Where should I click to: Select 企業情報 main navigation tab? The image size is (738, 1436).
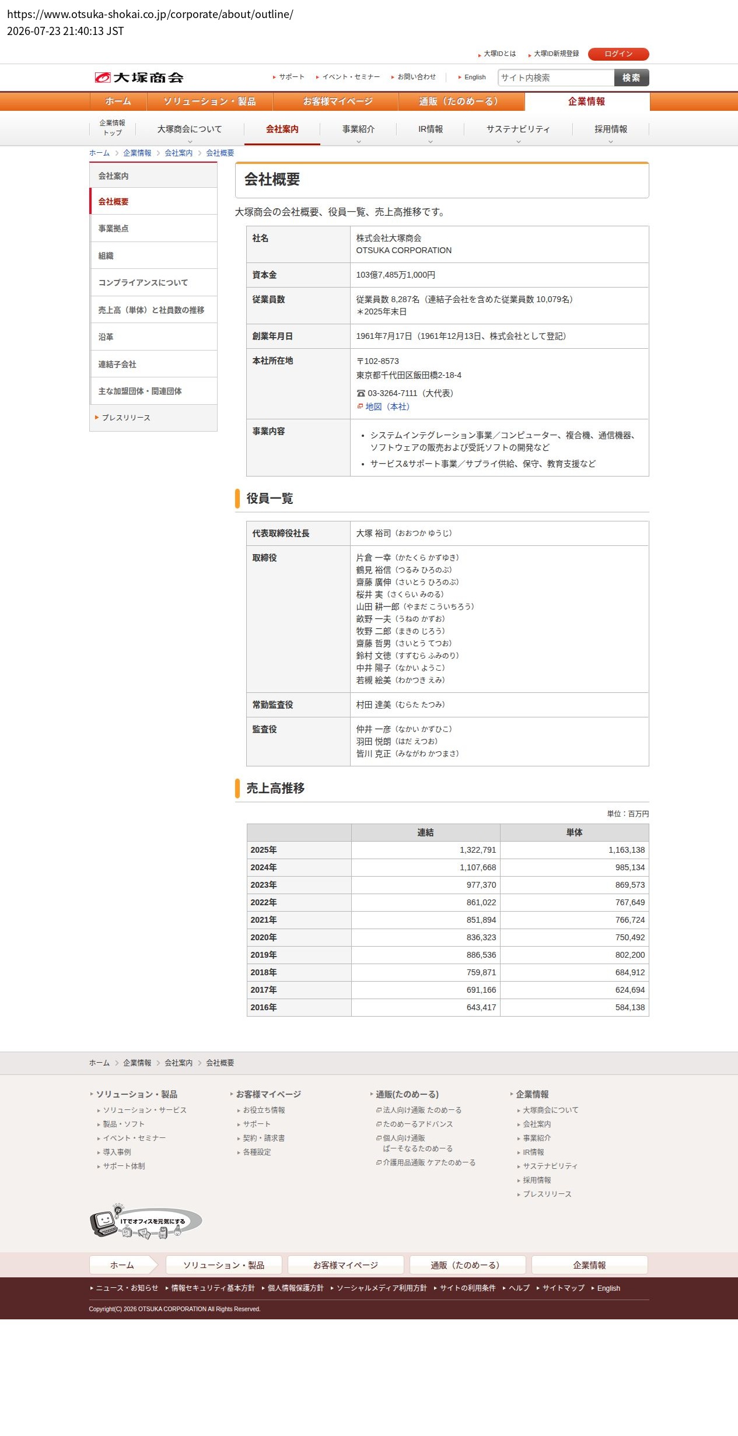click(x=587, y=101)
